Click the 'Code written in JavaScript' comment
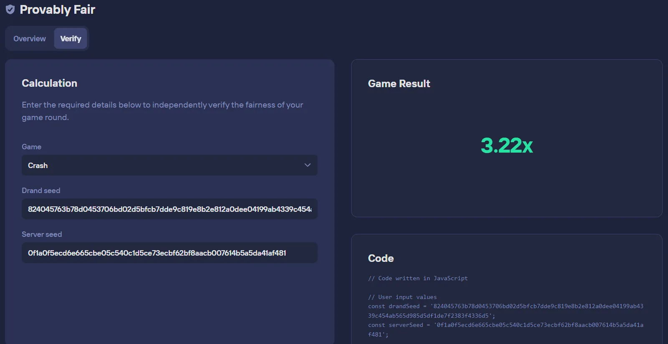668x344 pixels. tap(418, 278)
